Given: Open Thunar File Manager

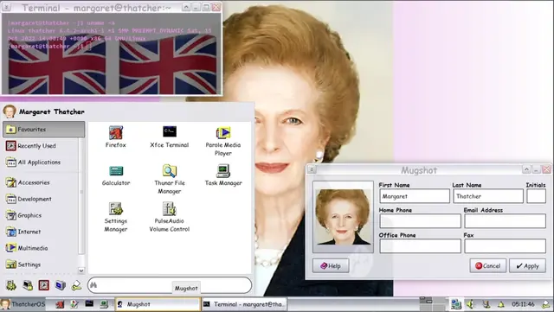Looking at the screenshot, I should tap(170, 179).
